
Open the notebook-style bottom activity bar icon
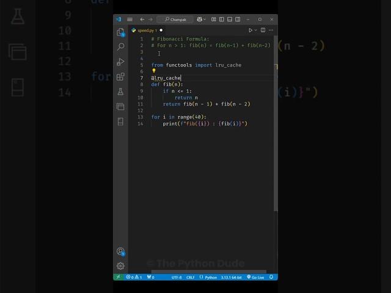click(x=121, y=121)
